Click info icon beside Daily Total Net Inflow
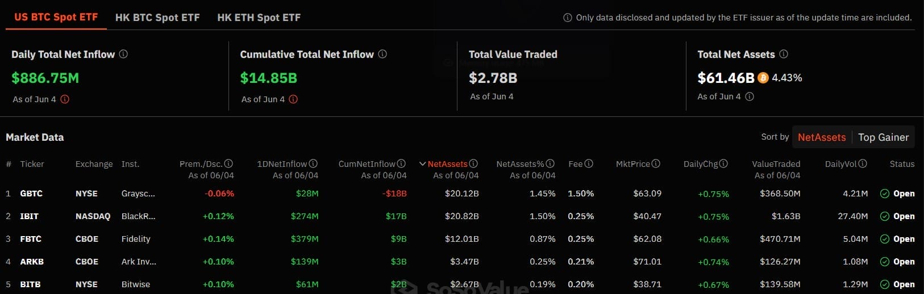The width and height of the screenshot is (924, 294). tap(123, 54)
